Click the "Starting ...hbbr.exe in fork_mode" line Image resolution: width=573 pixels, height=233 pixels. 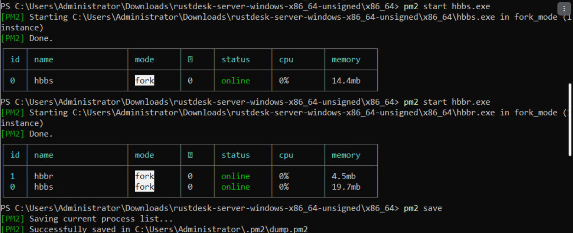pyautogui.click(x=286, y=118)
